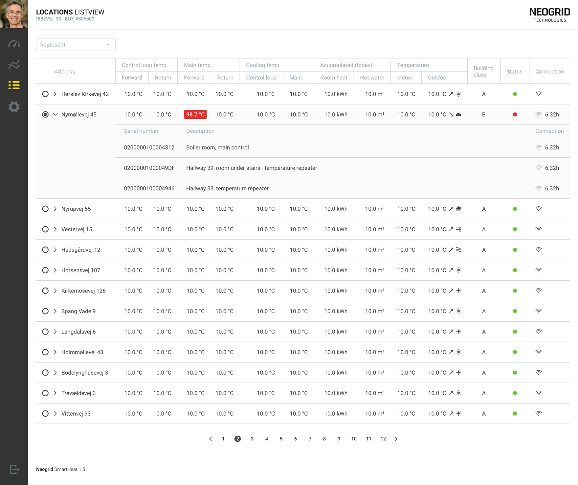Viewport: 578px width, 485px height.
Task: Click the red 98.7 °C alert value
Action: pyautogui.click(x=195, y=114)
